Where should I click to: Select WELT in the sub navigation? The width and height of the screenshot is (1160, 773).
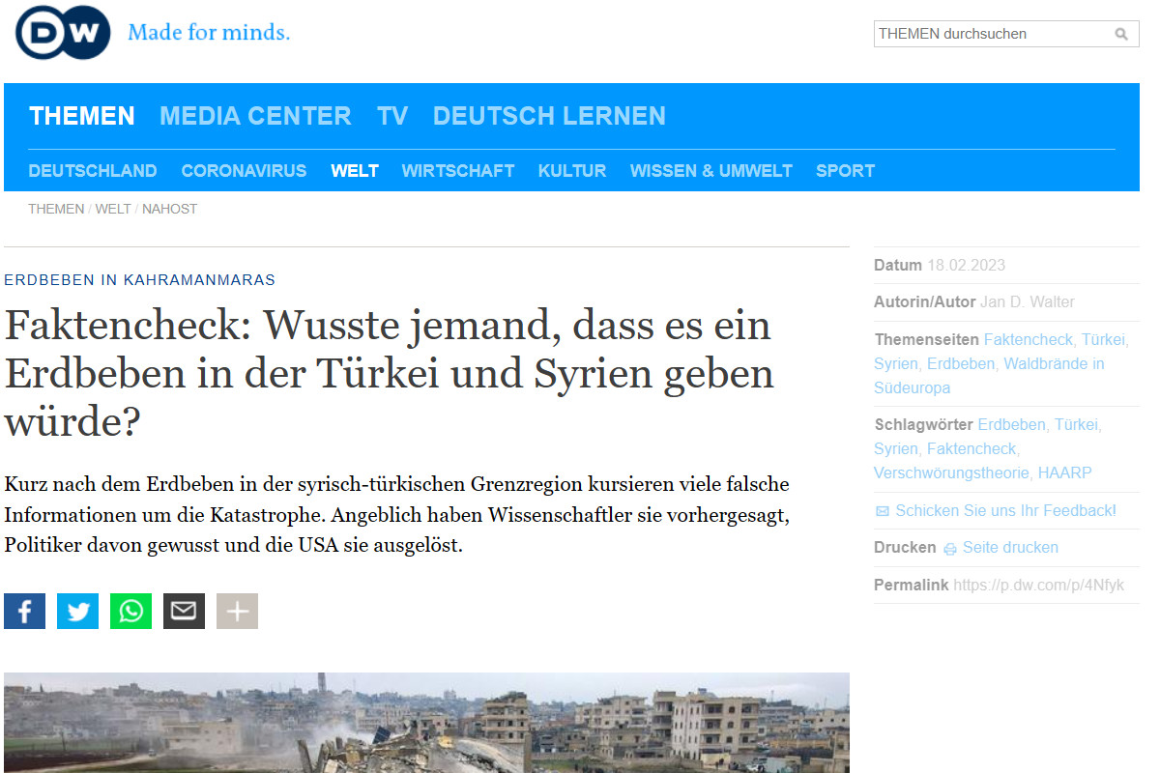pyautogui.click(x=355, y=171)
